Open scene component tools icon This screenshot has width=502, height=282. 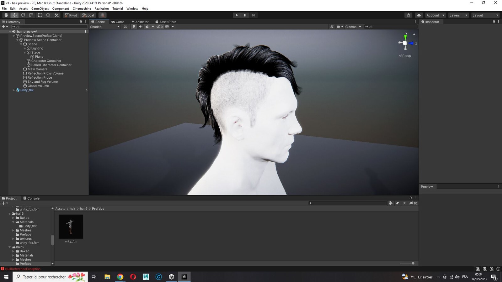[332, 27]
